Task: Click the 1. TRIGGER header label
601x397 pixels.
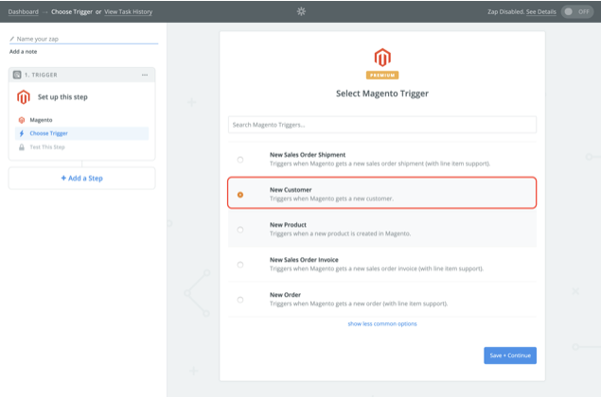Action: 41,75
